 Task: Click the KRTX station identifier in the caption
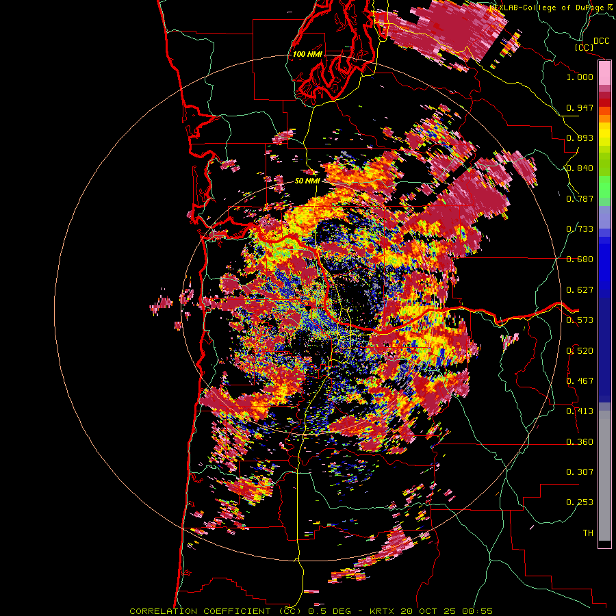pos(383,611)
